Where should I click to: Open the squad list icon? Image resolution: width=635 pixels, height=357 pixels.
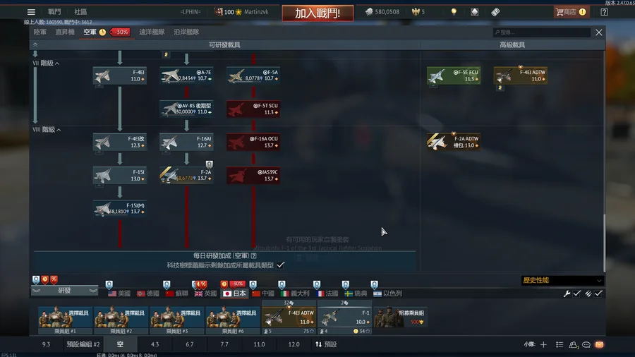[560, 344]
